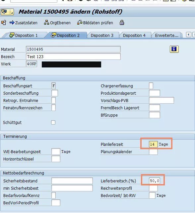The width and height of the screenshot is (195, 213).
Task: Click the Bezeich field with Test 123
Action: [73, 56]
